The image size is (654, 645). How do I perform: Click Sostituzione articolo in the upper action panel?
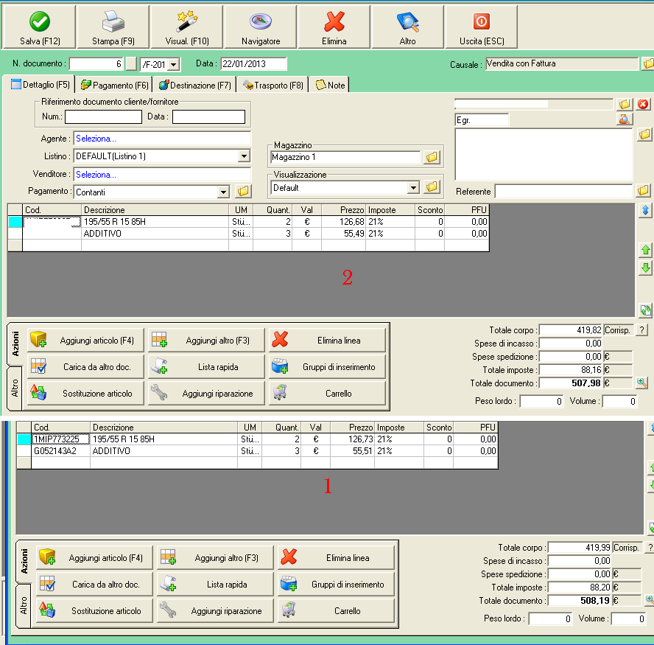pyautogui.click(x=85, y=393)
